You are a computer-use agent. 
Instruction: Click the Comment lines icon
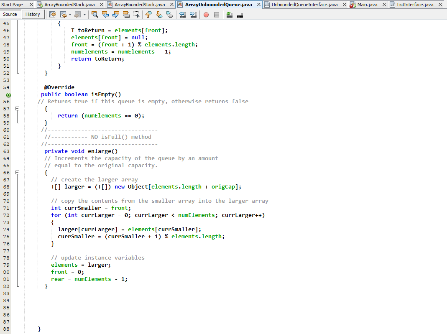tap(230, 15)
